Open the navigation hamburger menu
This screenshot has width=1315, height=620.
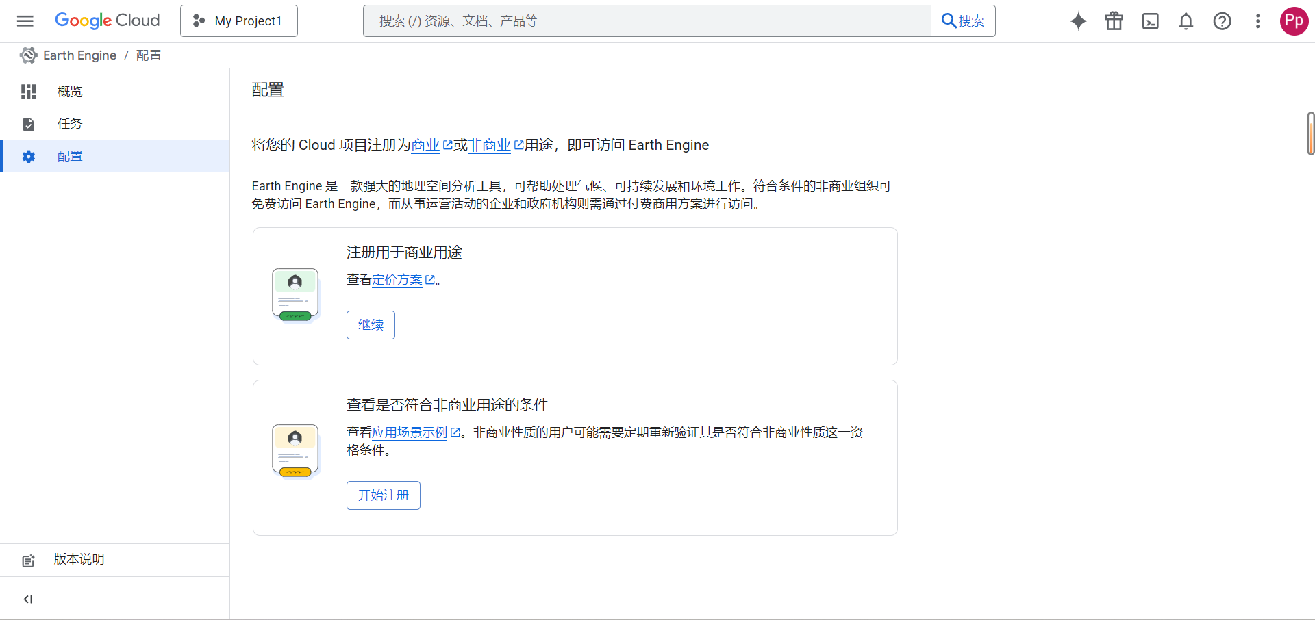tap(25, 21)
